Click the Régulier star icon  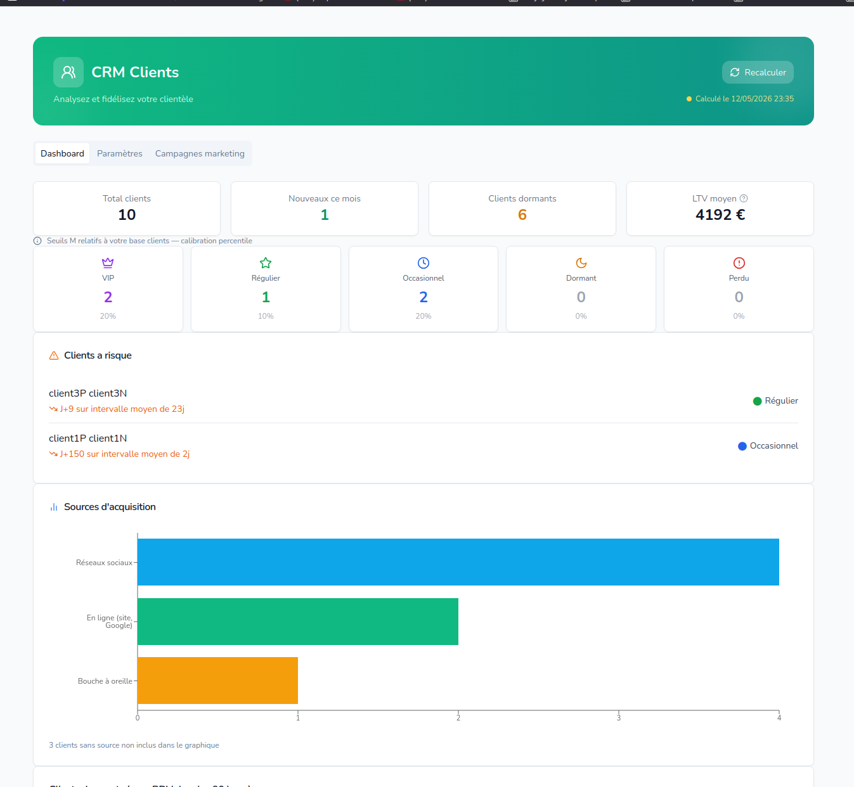point(266,263)
